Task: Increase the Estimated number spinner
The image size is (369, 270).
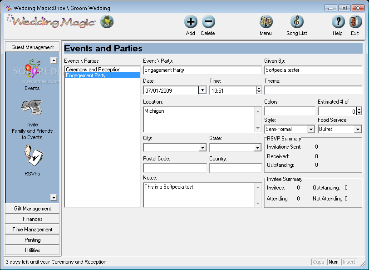Action: point(359,109)
